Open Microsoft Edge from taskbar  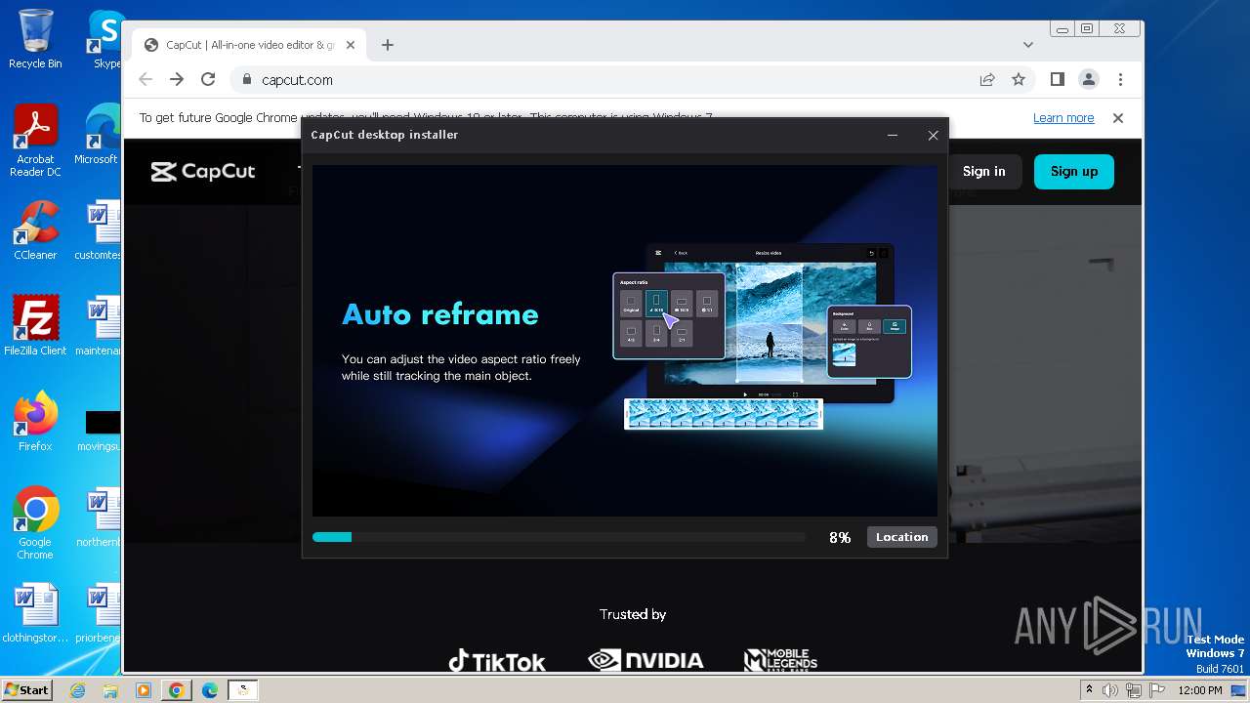click(x=210, y=690)
